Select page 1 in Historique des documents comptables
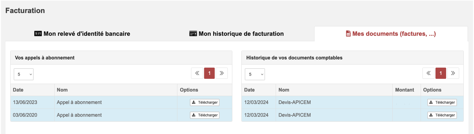Image resolution: width=474 pixels, height=134 pixels. point(441,73)
